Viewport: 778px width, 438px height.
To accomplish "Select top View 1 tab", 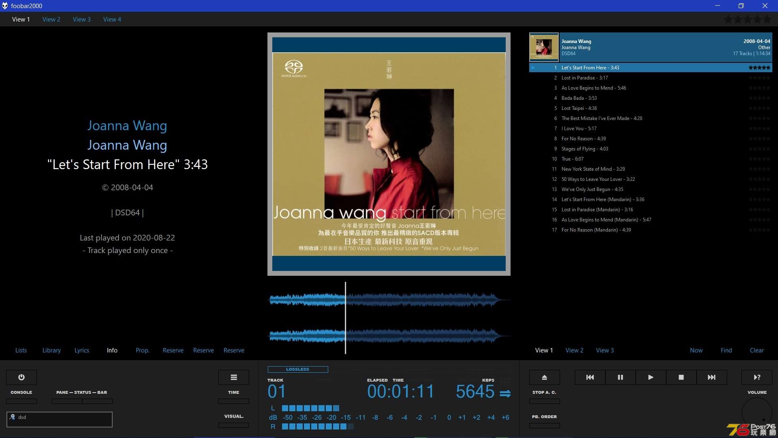I will (21, 19).
